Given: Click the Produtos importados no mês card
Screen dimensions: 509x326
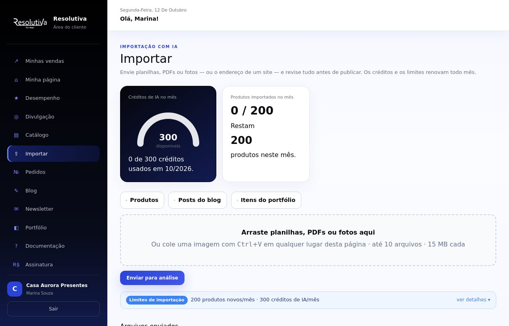Looking at the screenshot, I should (266, 134).
